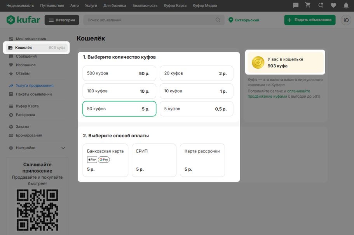Click the Kufar logo
354x235 pixels.
23,20
